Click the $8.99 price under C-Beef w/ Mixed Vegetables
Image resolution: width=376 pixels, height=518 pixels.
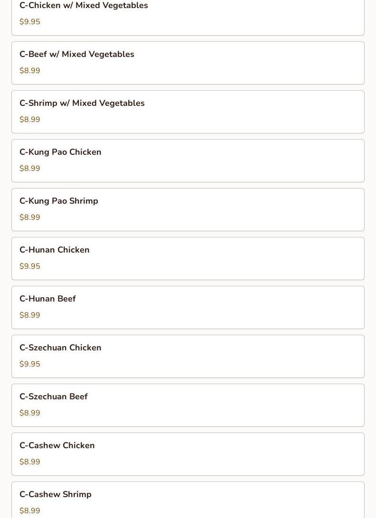tap(30, 71)
